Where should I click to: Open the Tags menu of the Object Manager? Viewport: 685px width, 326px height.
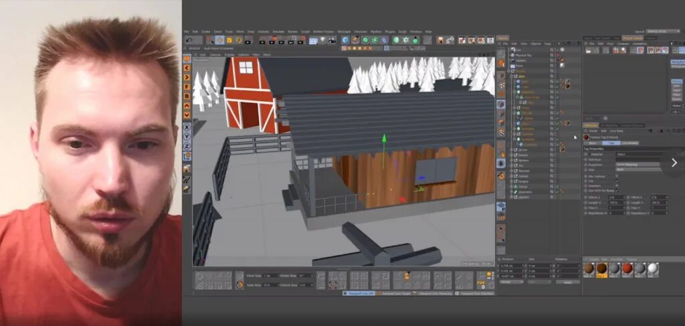(x=548, y=44)
